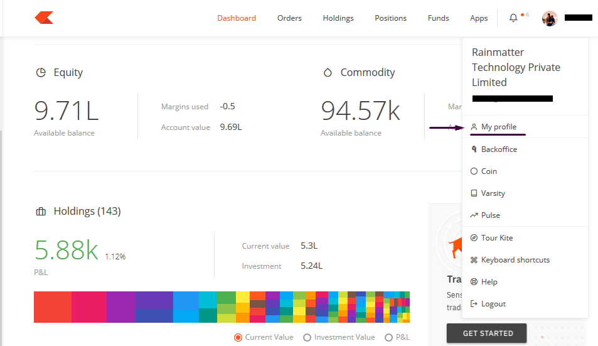Open My profile from the user menu
598x346 pixels.
tap(498, 127)
